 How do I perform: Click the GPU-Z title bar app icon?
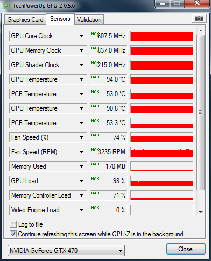(x=6, y=5)
